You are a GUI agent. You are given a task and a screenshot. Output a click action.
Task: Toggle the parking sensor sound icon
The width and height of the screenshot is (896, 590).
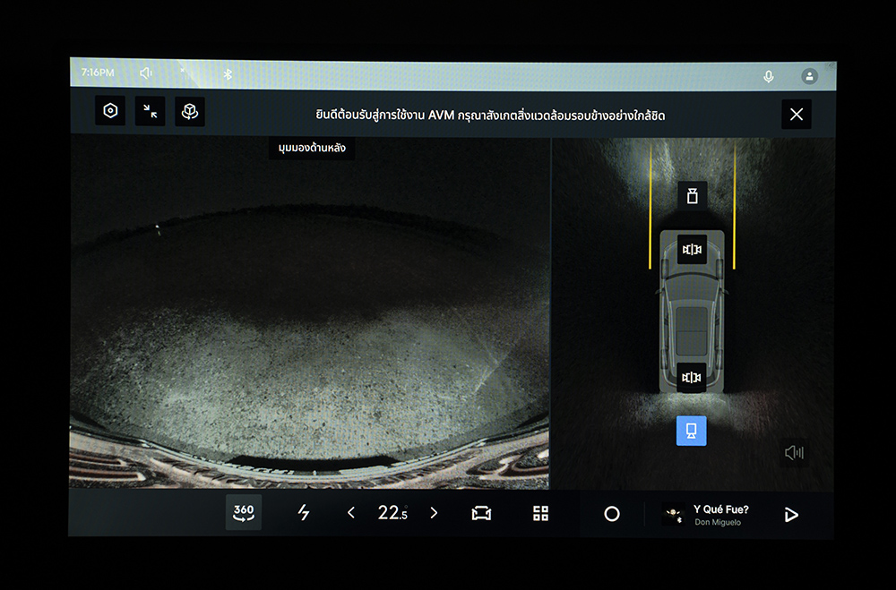(x=794, y=453)
